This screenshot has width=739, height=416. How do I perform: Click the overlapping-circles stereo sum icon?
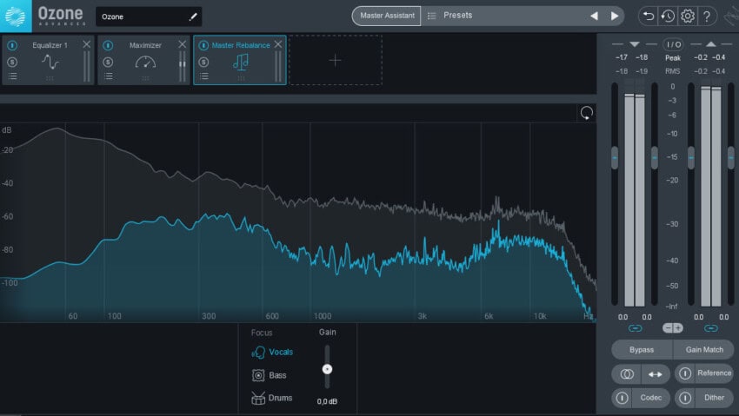tap(627, 374)
